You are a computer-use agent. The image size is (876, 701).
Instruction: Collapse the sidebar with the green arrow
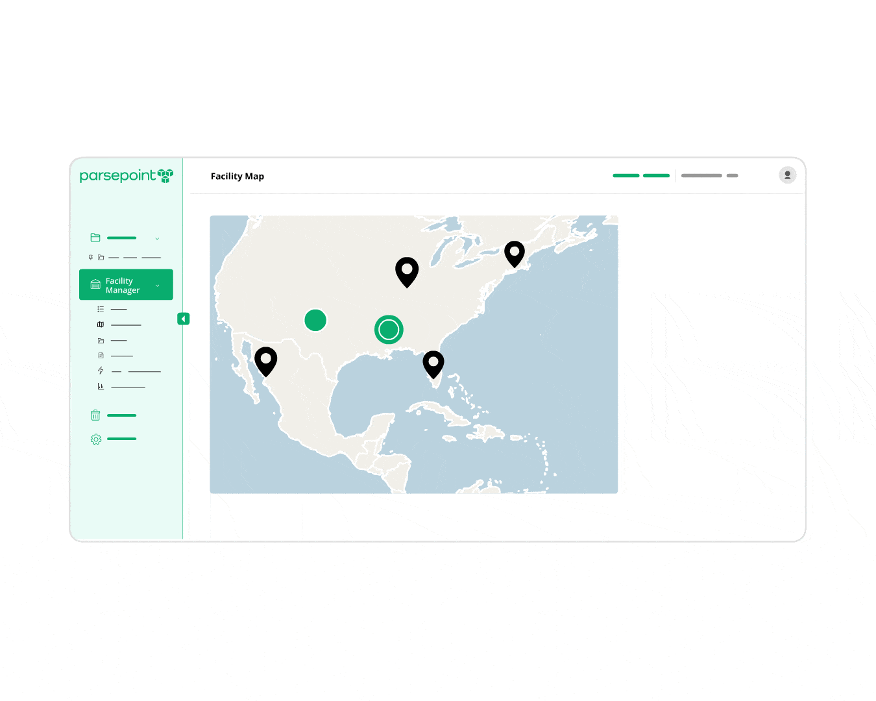click(x=184, y=319)
